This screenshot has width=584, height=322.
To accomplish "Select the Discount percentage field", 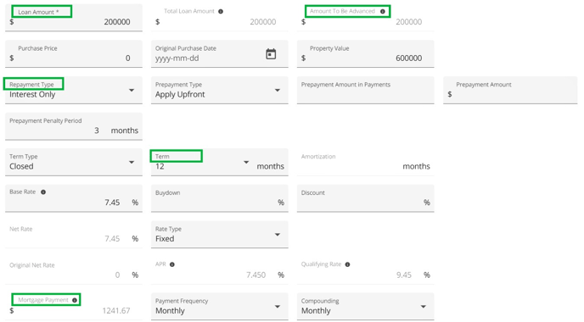I will (365, 198).
